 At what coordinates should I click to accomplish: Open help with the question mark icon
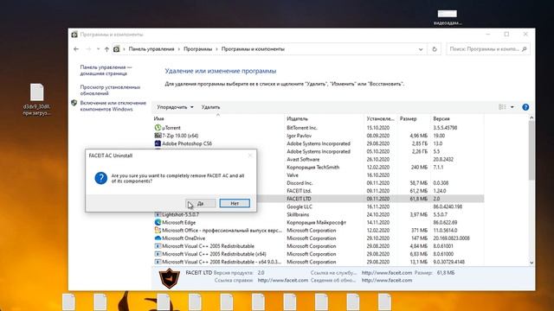(525, 107)
